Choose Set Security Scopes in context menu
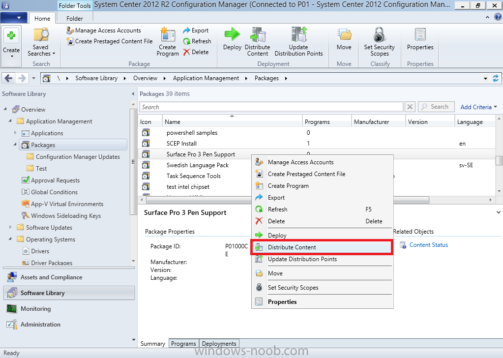Screen dimensions: 503x358 click(322, 287)
